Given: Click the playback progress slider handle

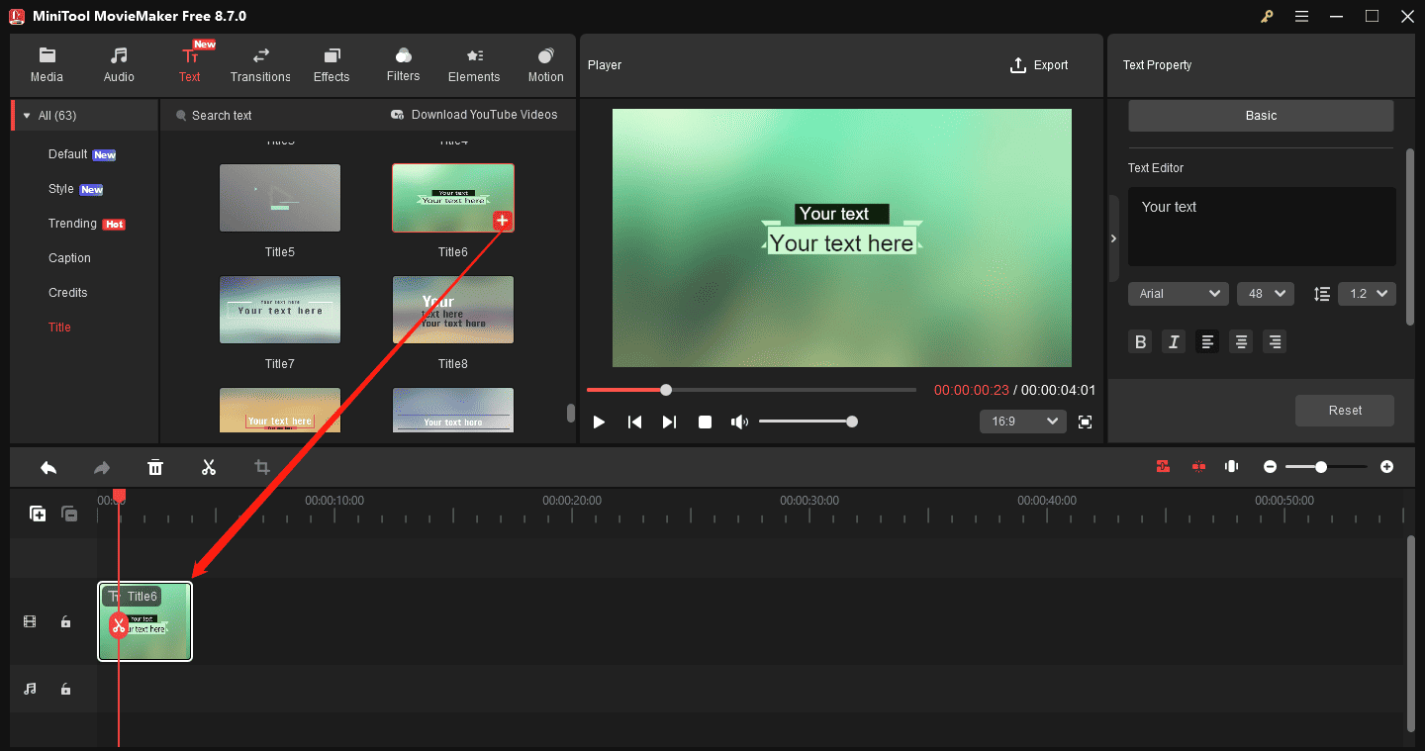Looking at the screenshot, I should pyautogui.click(x=666, y=390).
